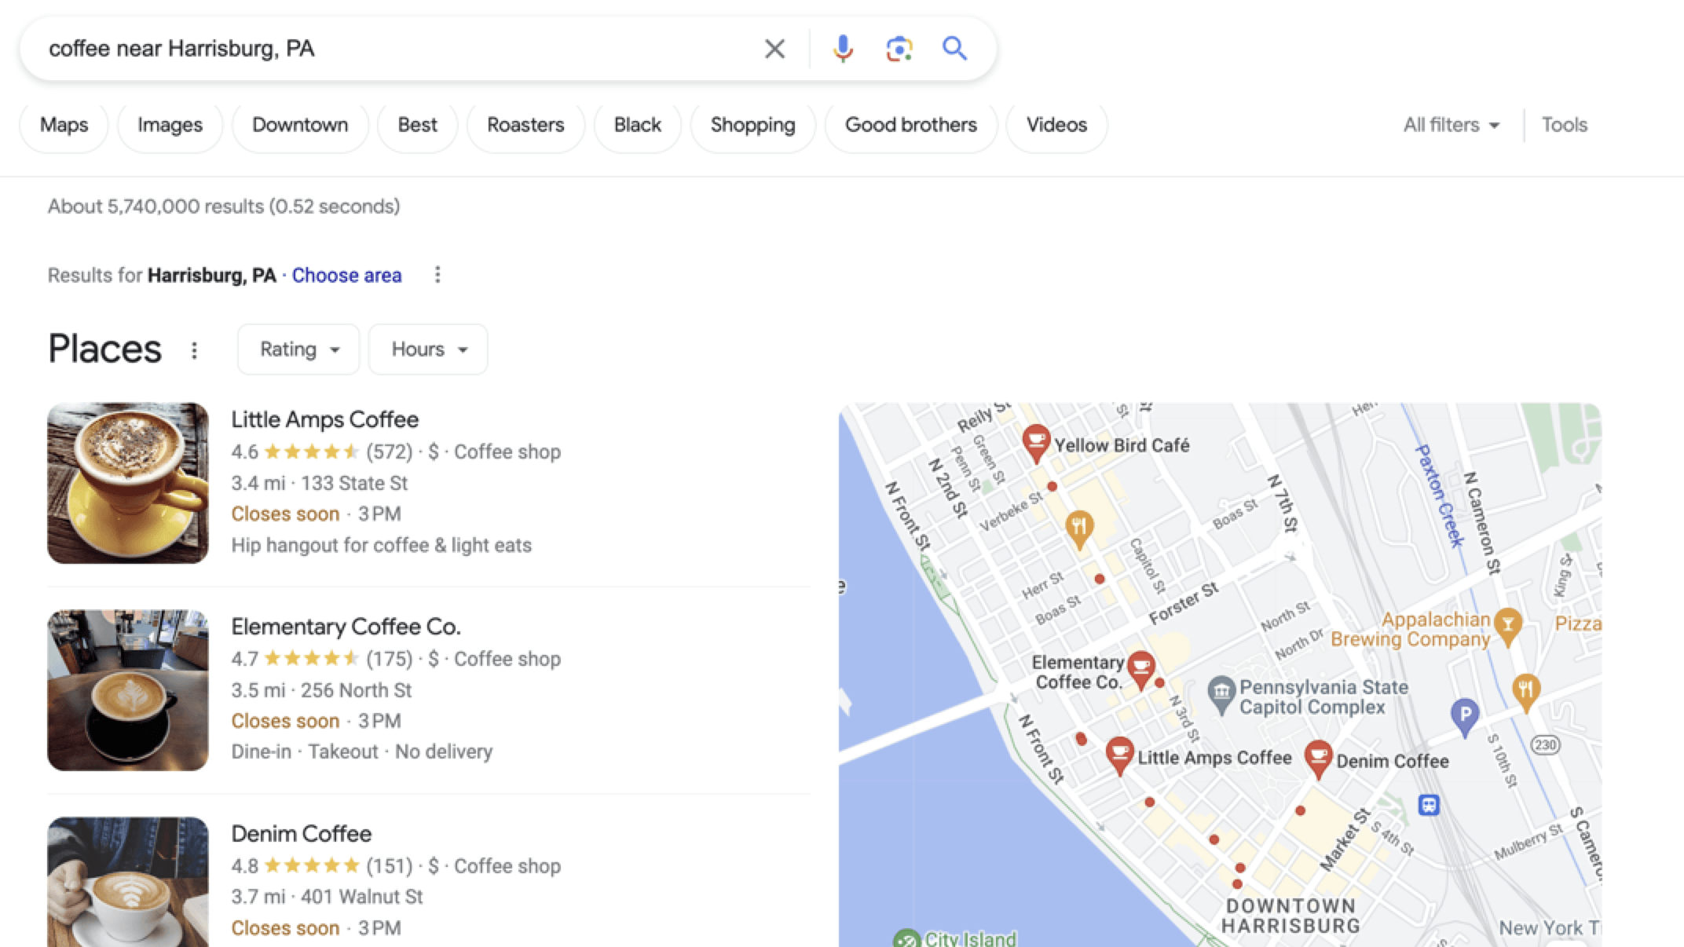The width and height of the screenshot is (1684, 947).
Task: Click the address text 133 State St
Action: coord(354,483)
